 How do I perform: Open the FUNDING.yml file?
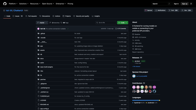click(x=45, y=96)
